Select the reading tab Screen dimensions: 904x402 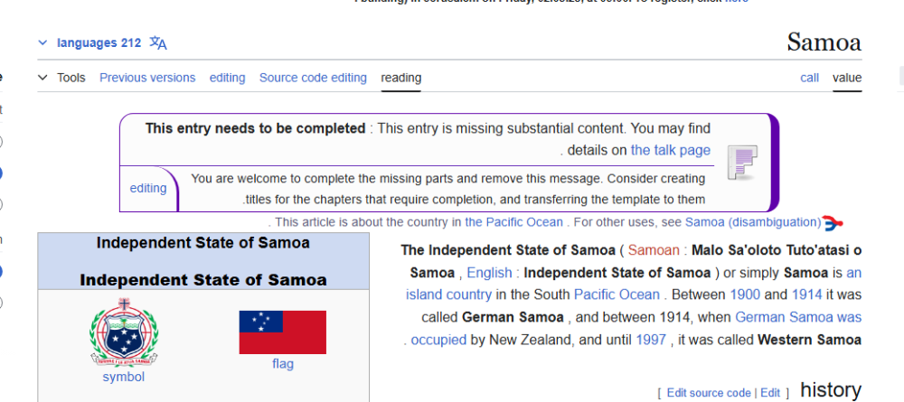(400, 78)
